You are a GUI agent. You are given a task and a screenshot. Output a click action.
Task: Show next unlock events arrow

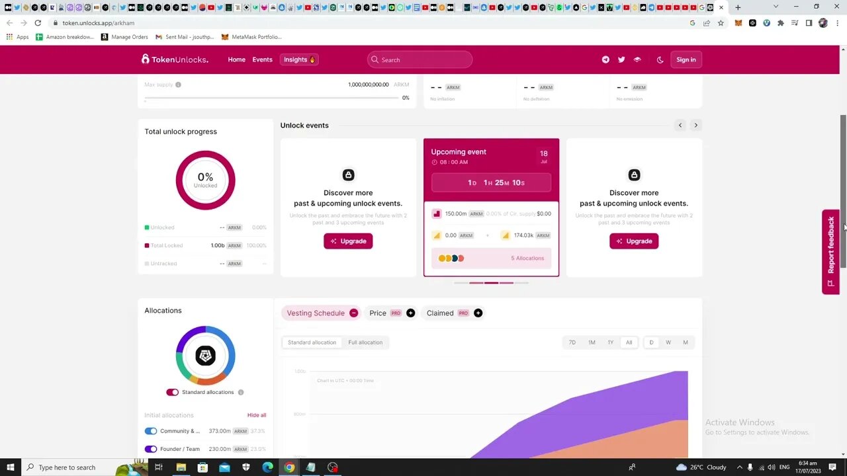click(695, 125)
